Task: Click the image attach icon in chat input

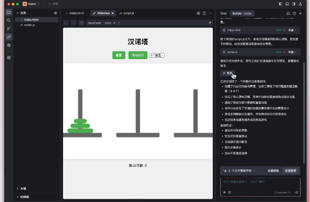Action: click(x=229, y=192)
